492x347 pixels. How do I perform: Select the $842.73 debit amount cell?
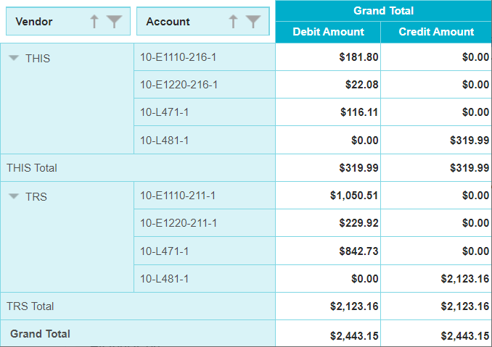click(359, 251)
